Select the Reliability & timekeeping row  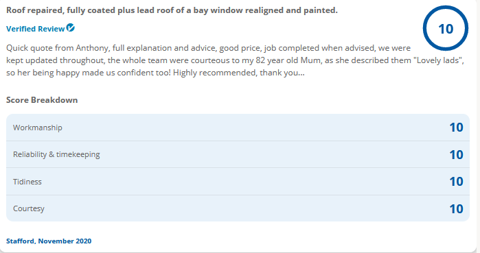coord(238,154)
